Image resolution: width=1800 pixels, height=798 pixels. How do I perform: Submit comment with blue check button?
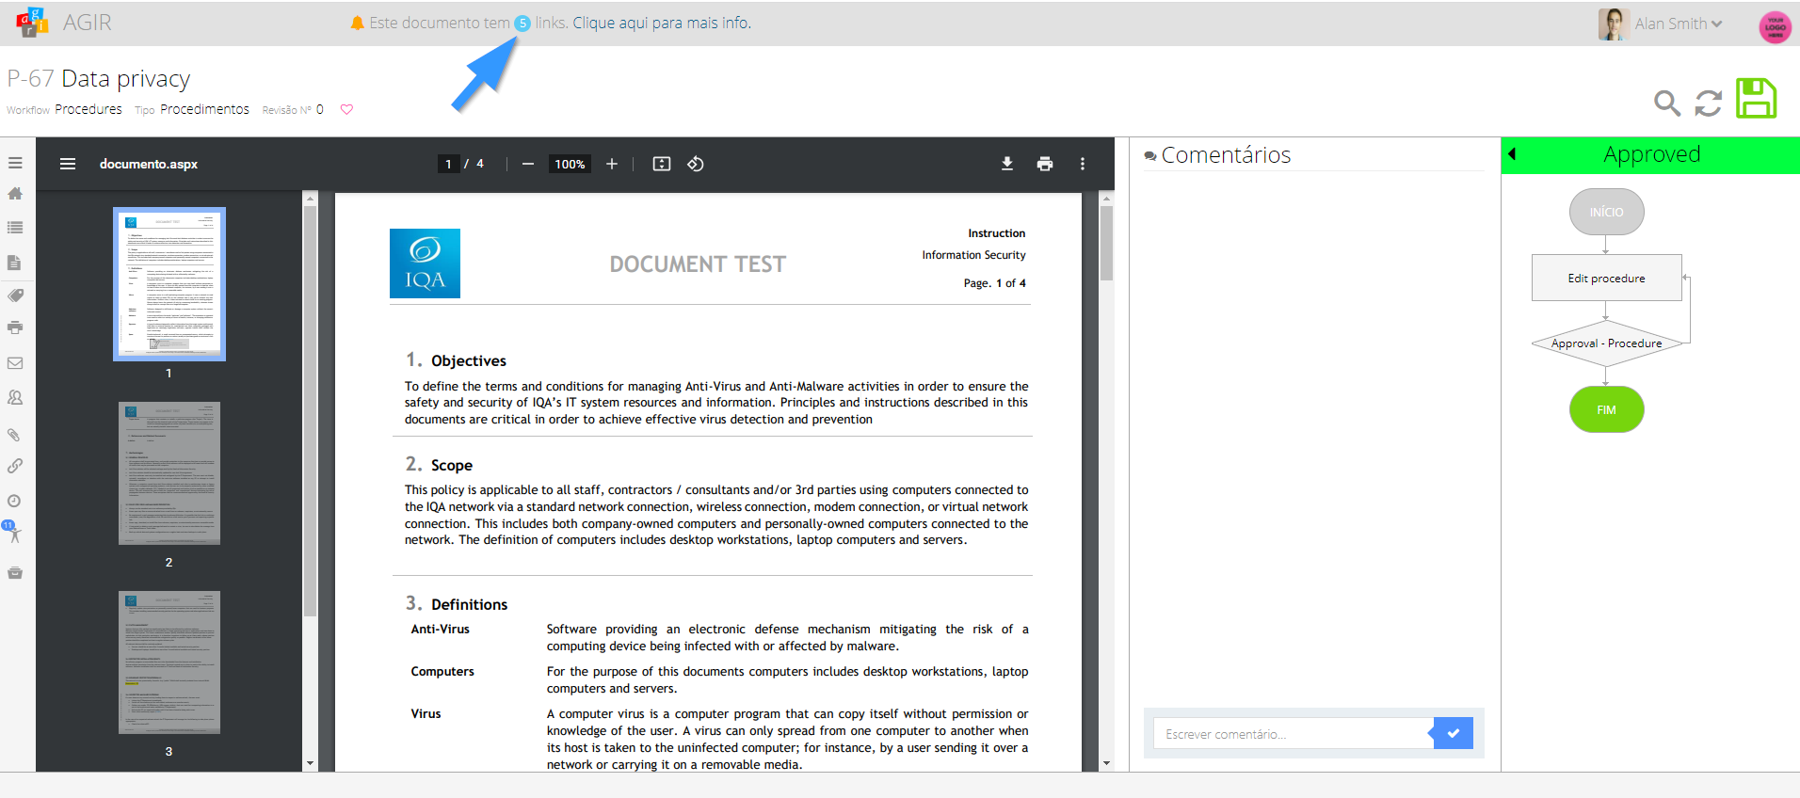click(x=1454, y=733)
